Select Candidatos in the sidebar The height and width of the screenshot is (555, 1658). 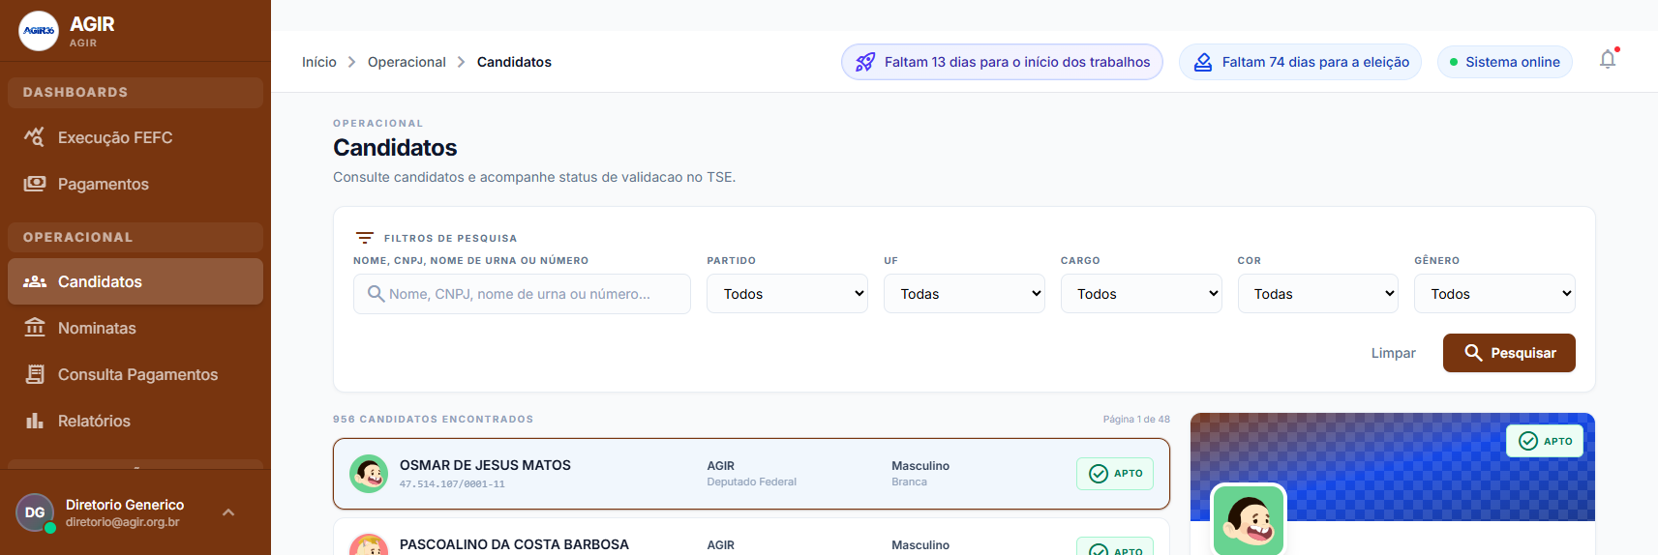(x=136, y=281)
